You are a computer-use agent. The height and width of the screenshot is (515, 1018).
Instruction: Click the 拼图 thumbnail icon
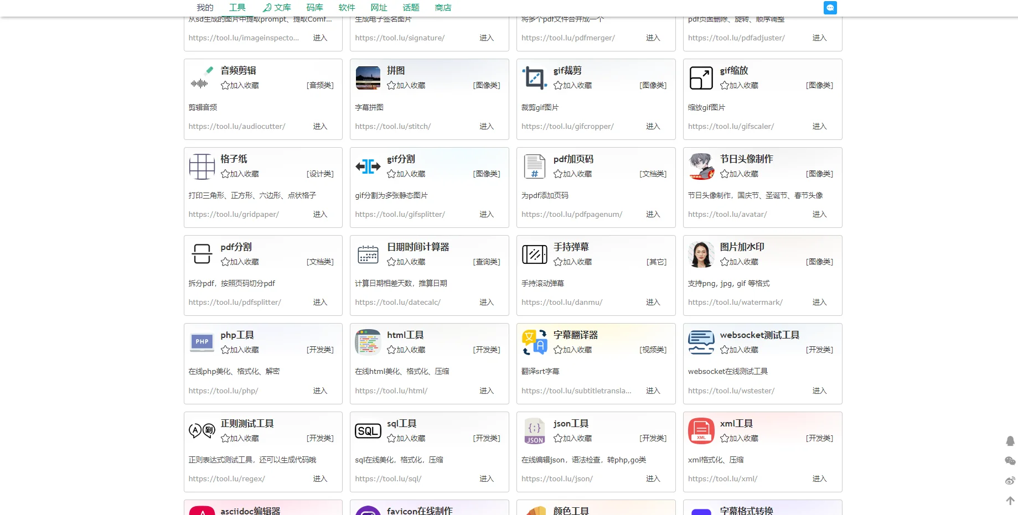368,79
